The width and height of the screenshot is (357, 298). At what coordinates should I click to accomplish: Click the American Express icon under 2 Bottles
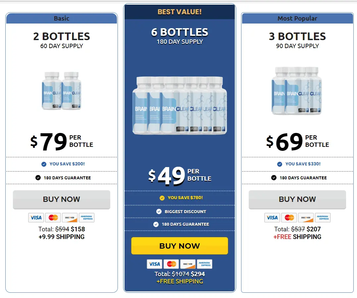(86, 217)
